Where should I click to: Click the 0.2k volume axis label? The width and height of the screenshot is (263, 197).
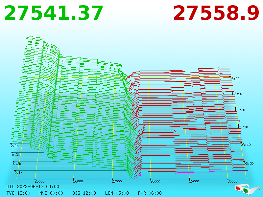[x=17, y=164]
